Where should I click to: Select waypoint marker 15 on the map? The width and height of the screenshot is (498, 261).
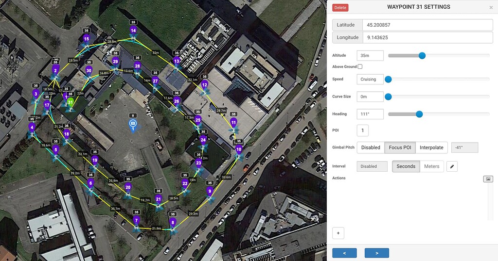[87, 40]
